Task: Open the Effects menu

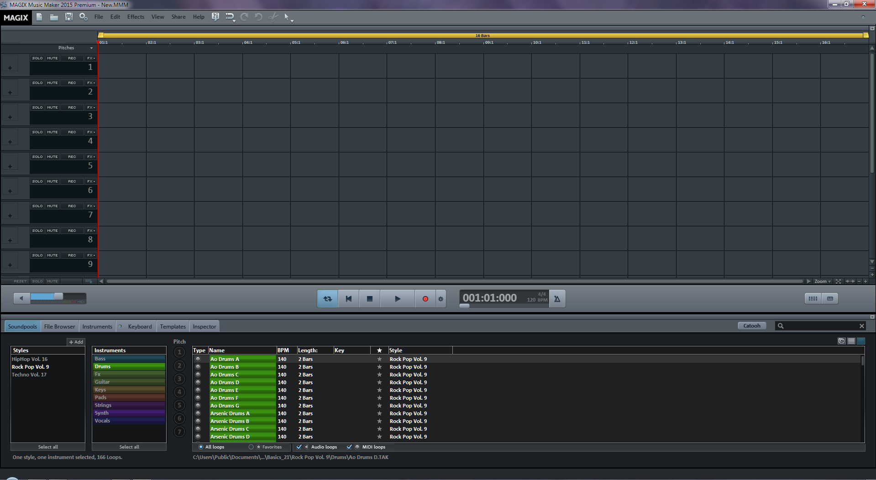Action: click(136, 17)
